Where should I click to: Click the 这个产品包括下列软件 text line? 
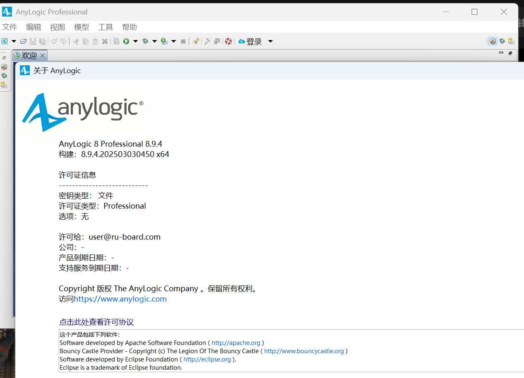point(90,335)
